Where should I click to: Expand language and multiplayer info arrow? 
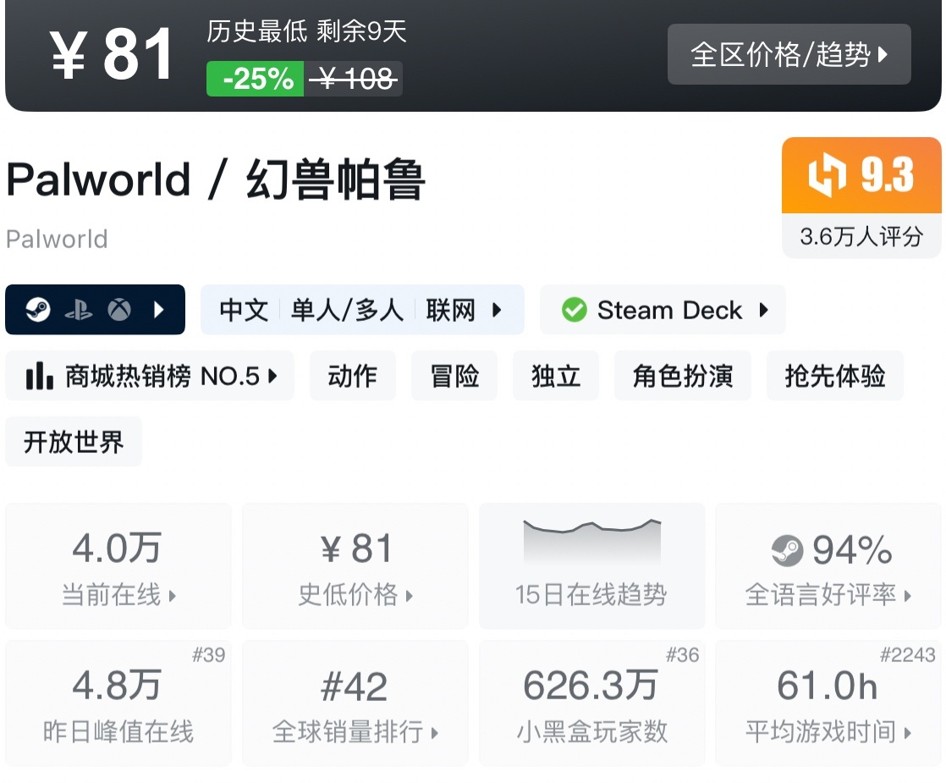[497, 310]
